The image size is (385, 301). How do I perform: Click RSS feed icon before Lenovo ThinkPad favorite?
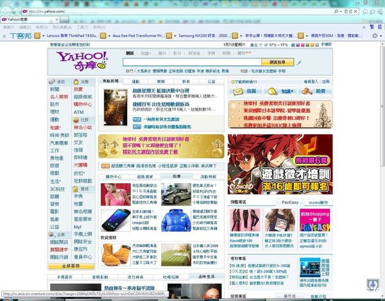point(44,37)
